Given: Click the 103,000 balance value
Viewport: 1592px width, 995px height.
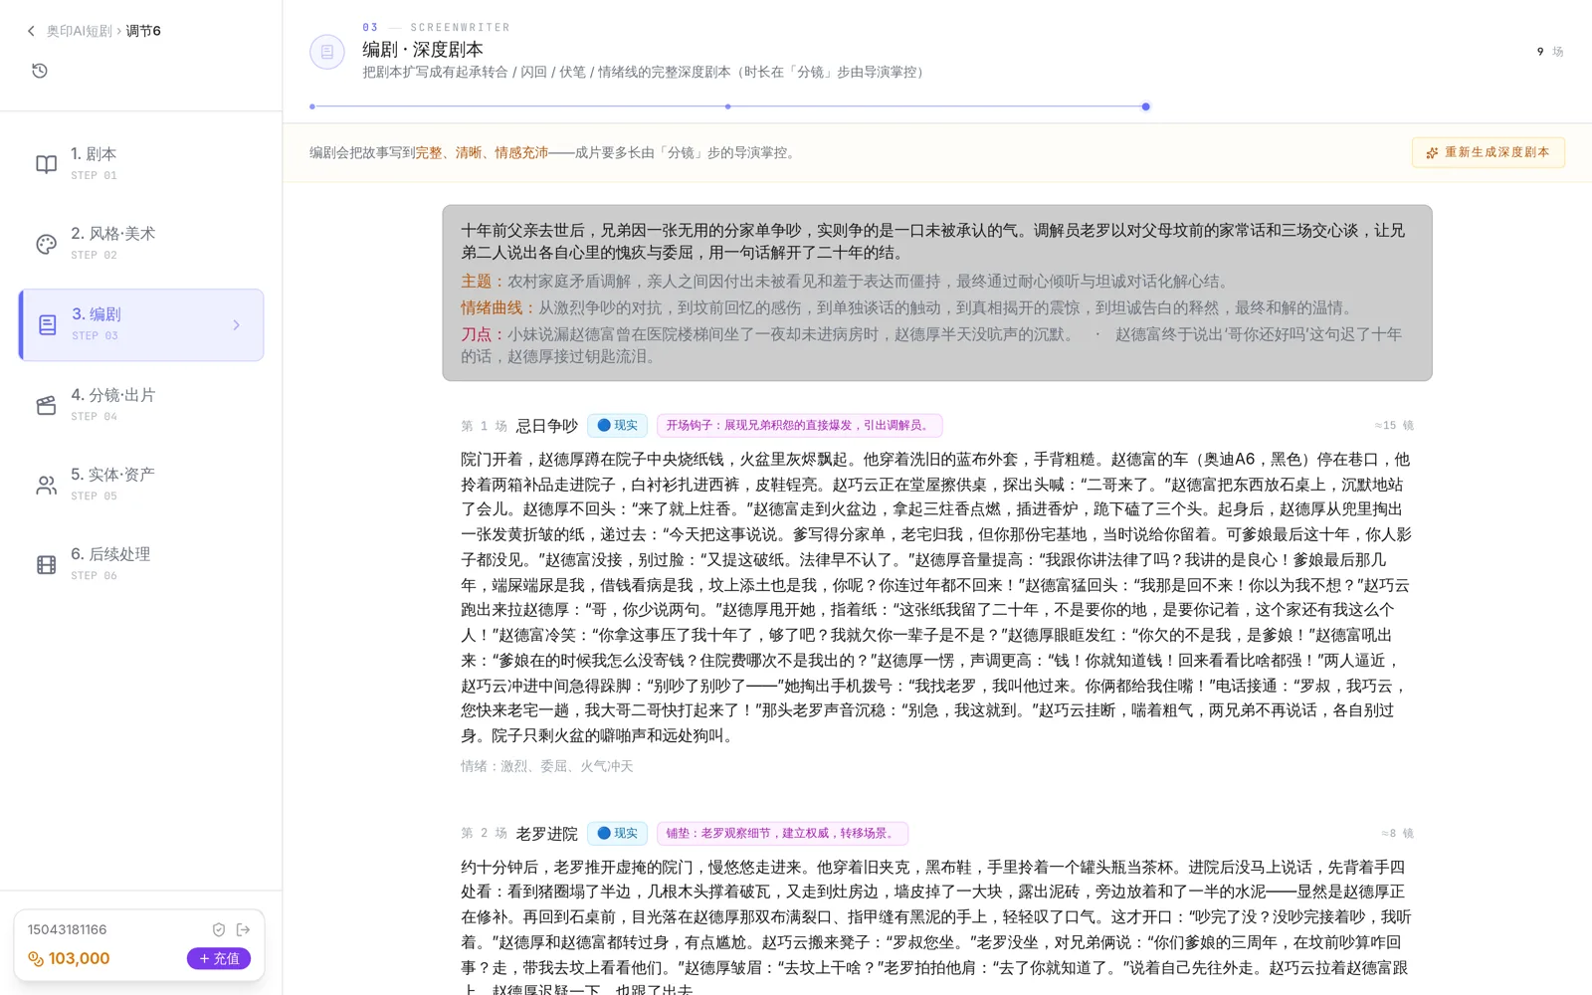Looking at the screenshot, I should pos(80,958).
